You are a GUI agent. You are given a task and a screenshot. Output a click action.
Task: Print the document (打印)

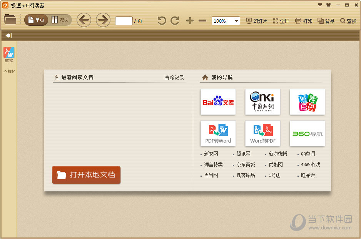pos(304,21)
